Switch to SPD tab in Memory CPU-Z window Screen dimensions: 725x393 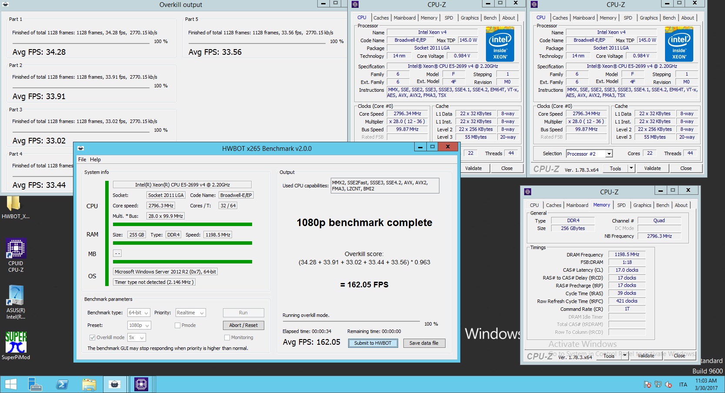[622, 205]
